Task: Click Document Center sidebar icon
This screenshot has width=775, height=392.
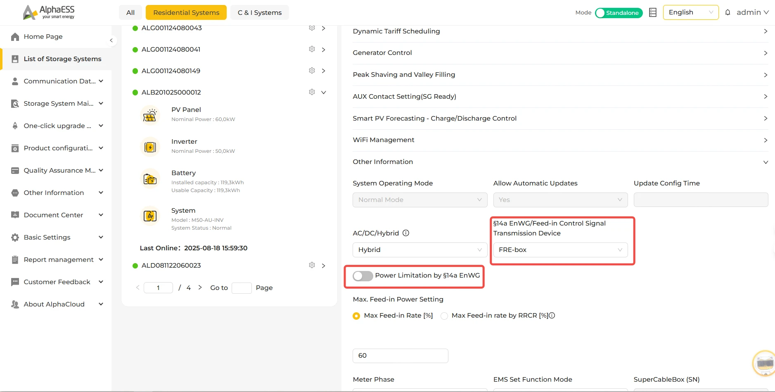Action: pyautogui.click(x=15, y=215)
